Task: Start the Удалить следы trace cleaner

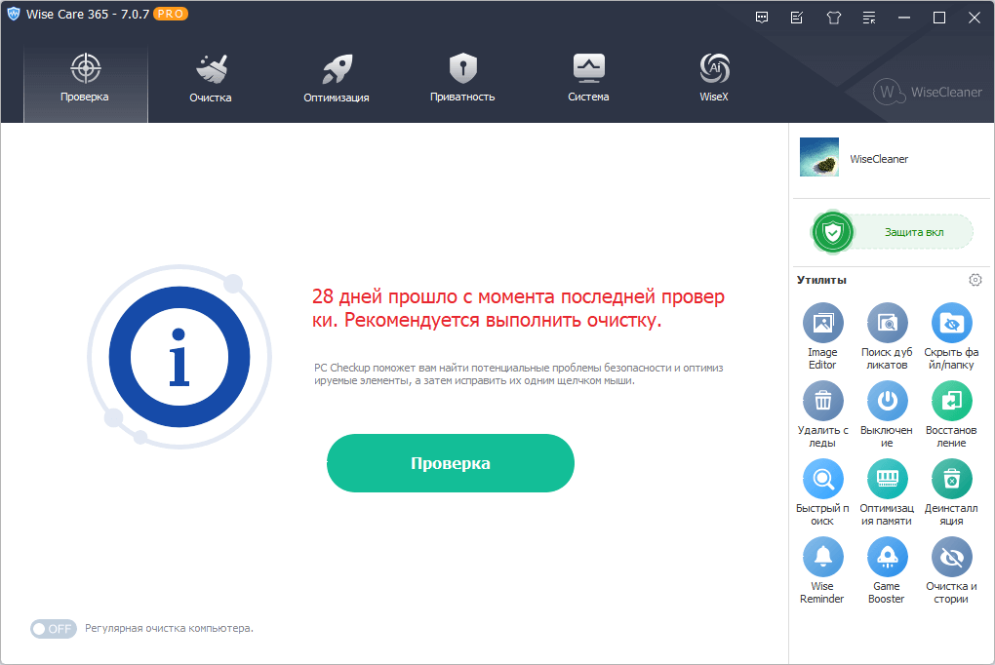Action: click(822, 401)
